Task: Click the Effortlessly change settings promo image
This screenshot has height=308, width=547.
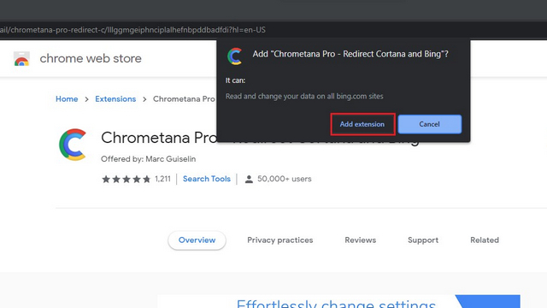Action: click(338, 301)
